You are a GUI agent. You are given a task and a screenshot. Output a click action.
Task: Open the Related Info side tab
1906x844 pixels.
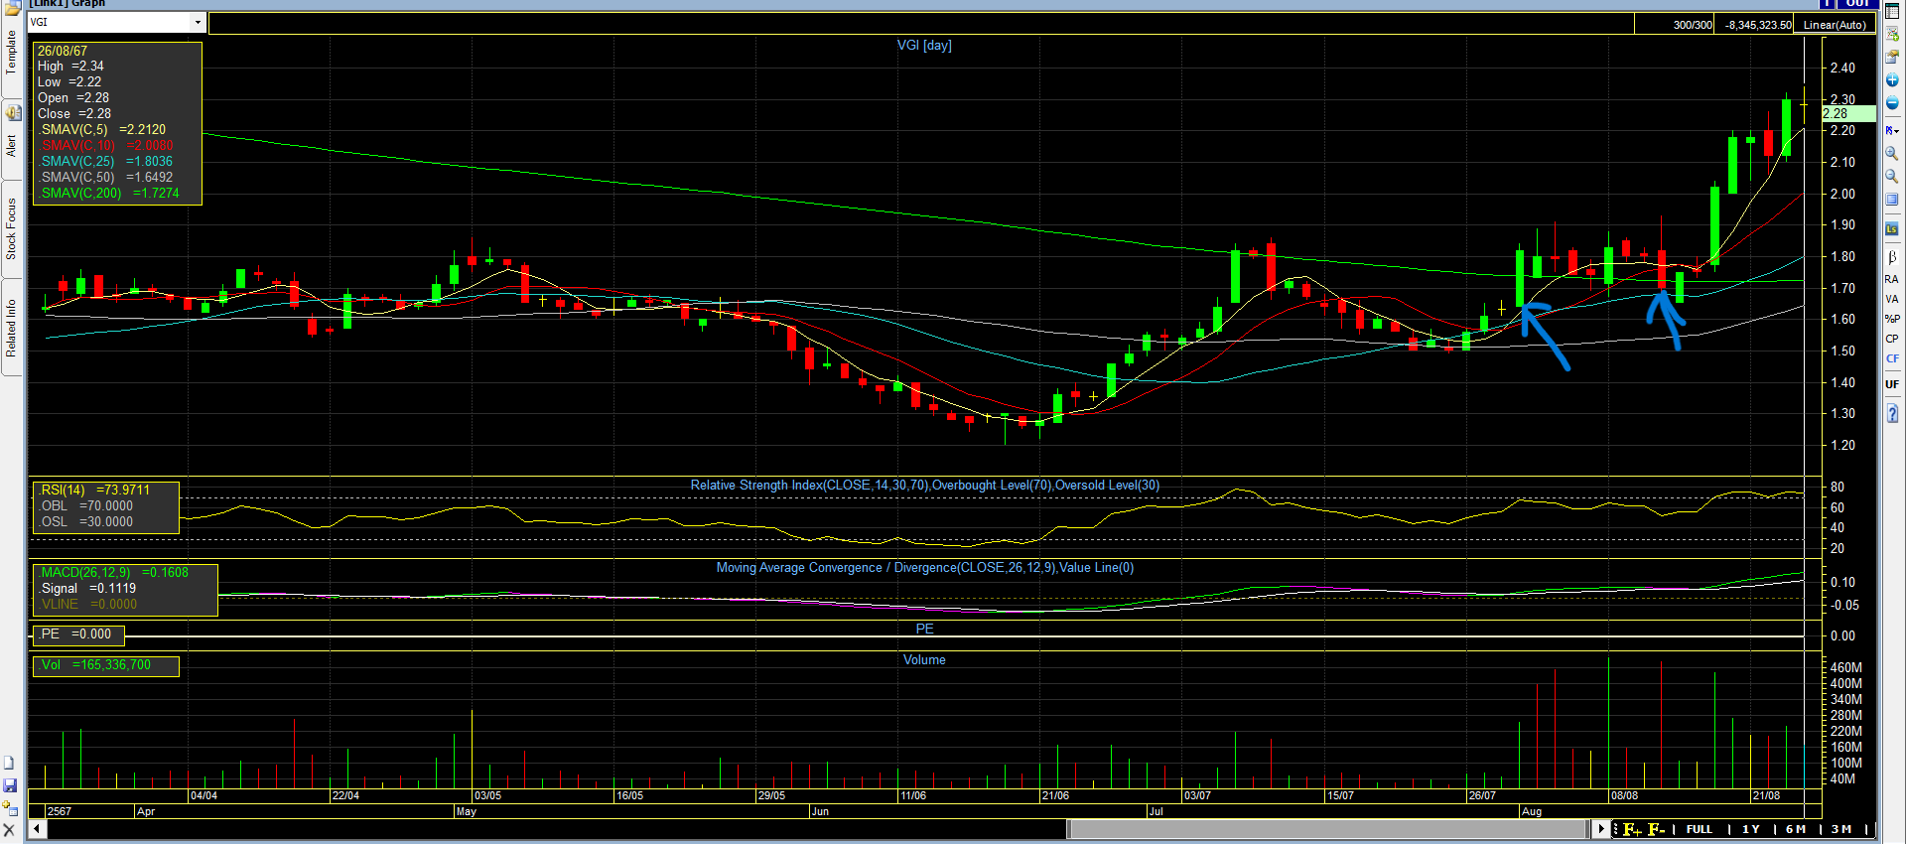[x=11, y=328]
